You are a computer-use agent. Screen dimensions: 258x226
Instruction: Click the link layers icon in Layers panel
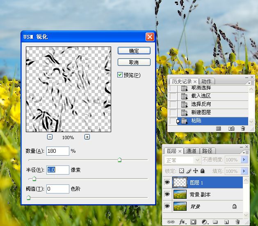[x=171, y=222]
